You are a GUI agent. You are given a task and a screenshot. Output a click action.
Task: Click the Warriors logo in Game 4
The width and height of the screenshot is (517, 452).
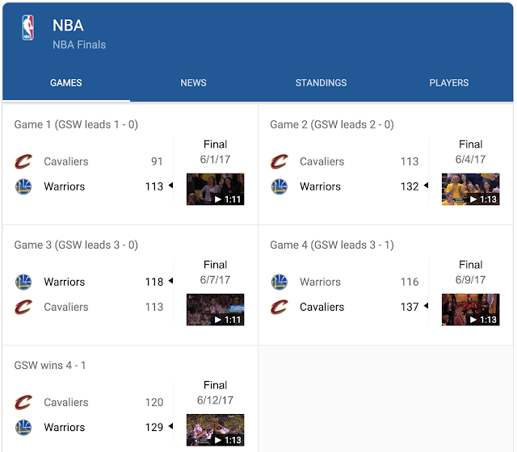(280, 282)
